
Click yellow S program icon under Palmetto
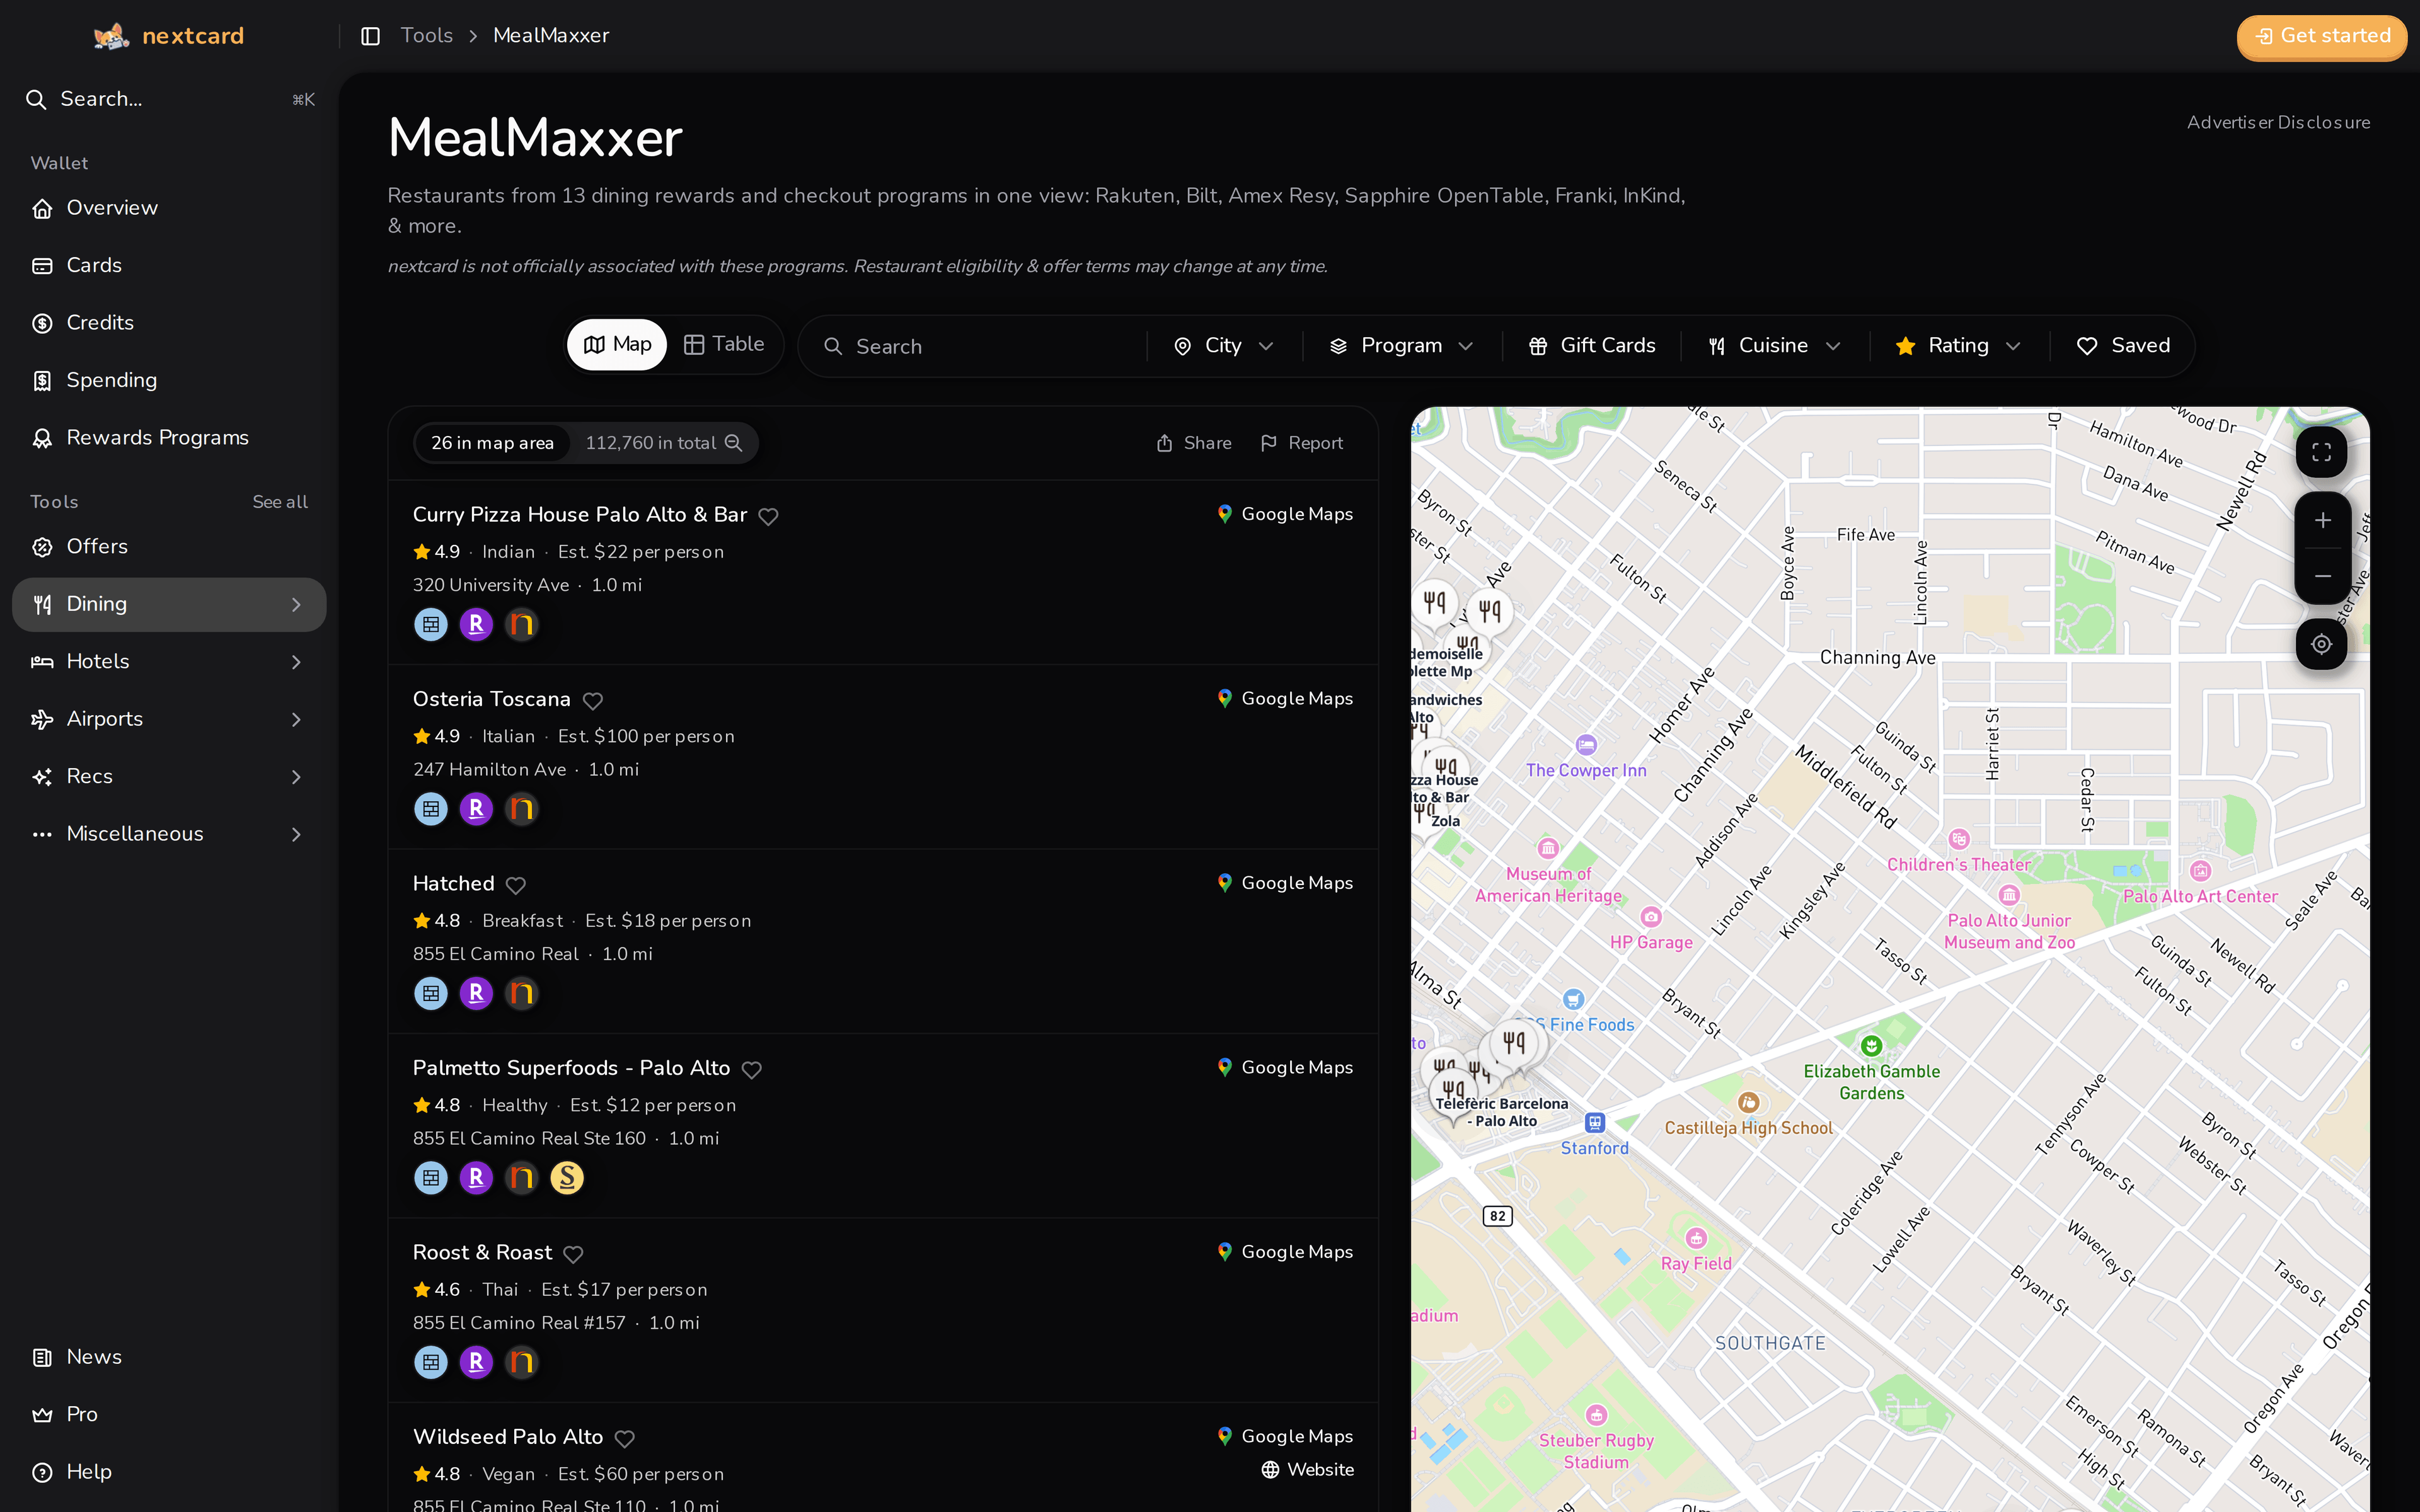567,1178
